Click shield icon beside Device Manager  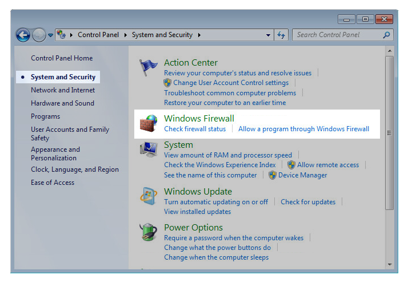tap(273, 175)
